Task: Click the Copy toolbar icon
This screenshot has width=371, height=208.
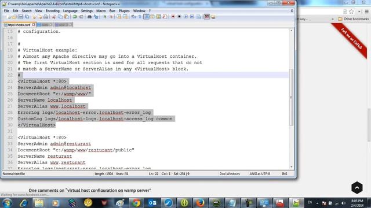Action: (60, 17)
